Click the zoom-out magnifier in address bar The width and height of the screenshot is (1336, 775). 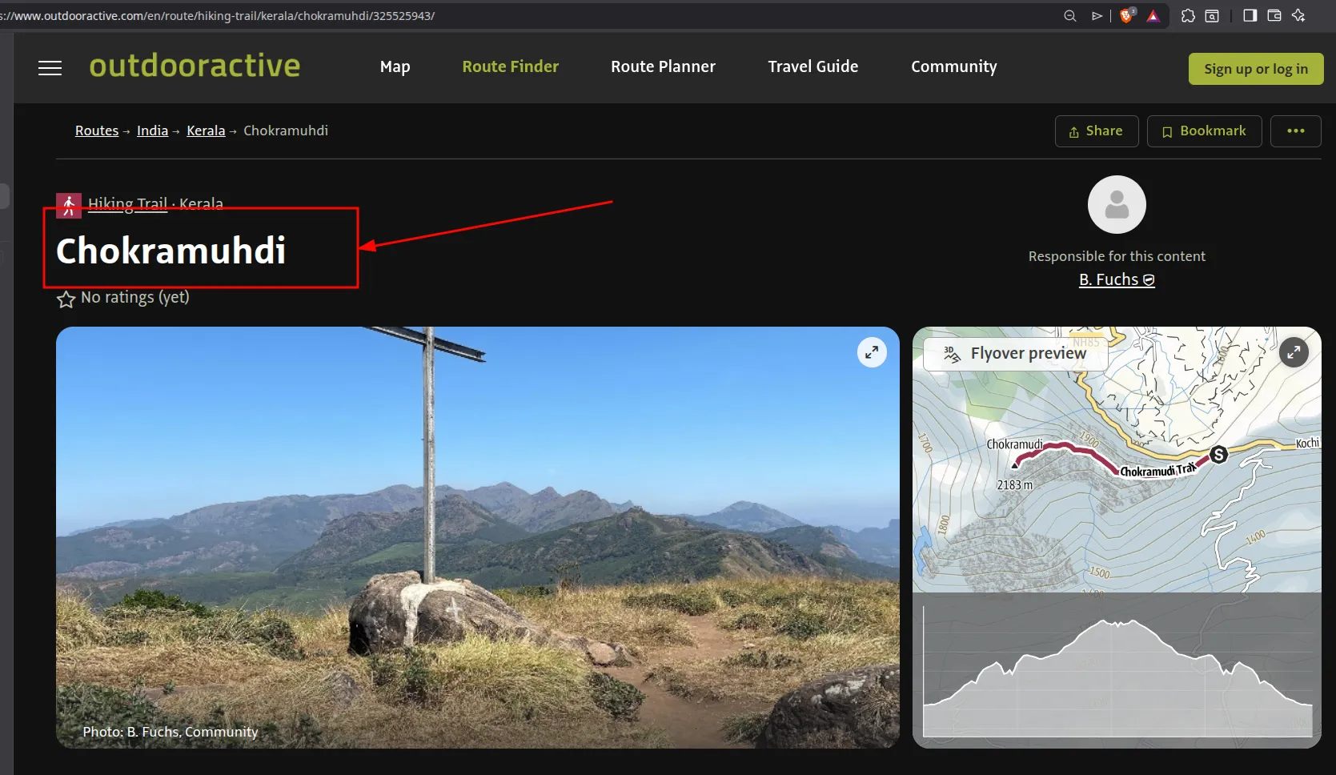[1069, 16]
